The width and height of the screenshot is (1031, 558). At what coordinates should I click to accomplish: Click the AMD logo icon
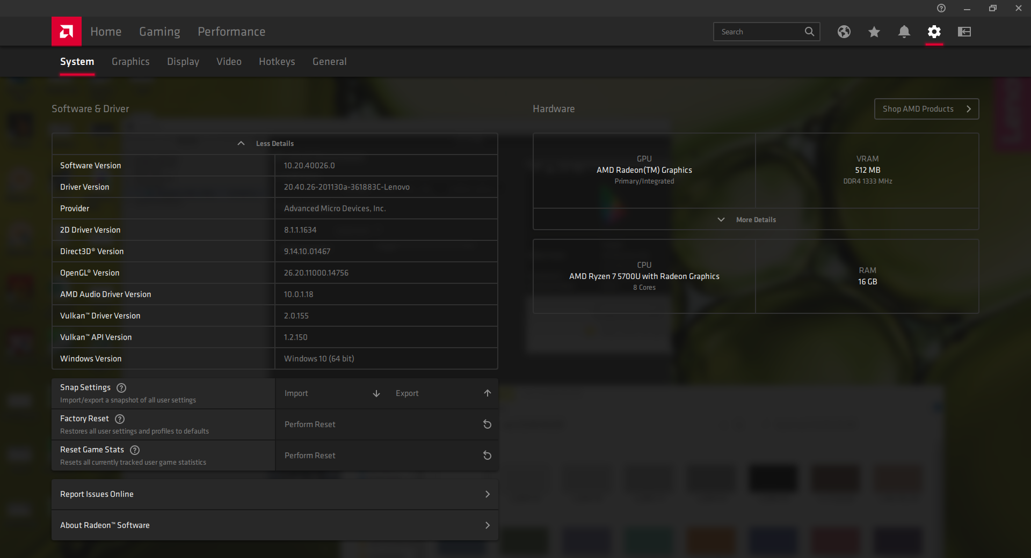67,32
